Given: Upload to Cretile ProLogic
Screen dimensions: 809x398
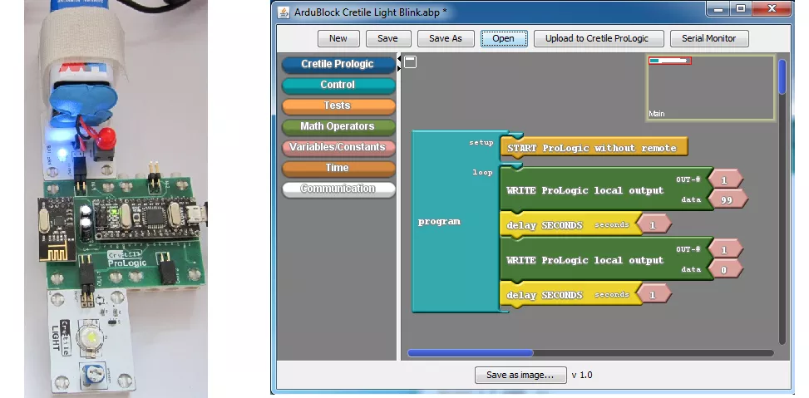Looking at the screenshot, I should coord(599,38).
